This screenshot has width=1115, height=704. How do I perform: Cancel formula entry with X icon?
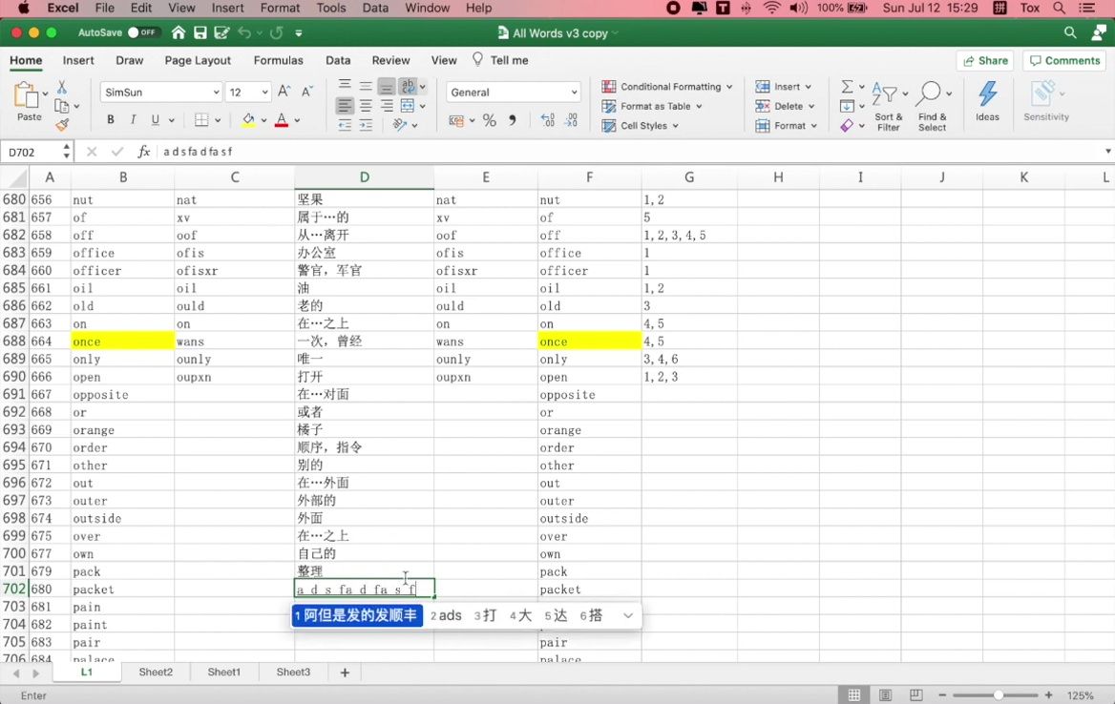click(92, 152)
